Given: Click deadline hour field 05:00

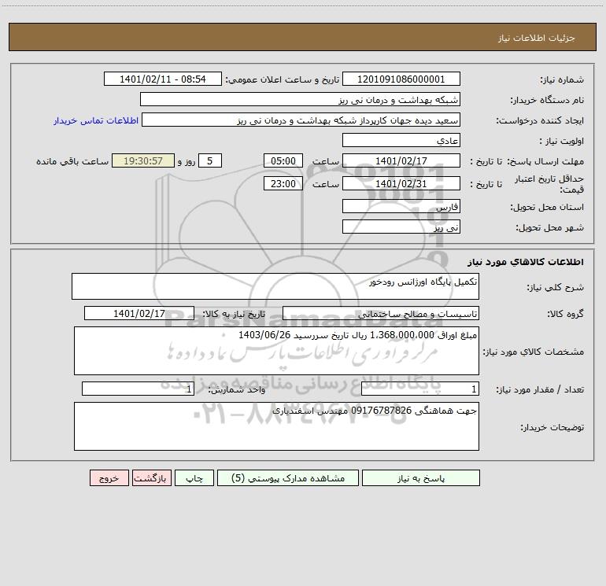Looking at the screenshot, I should click(x=283, y=160).
